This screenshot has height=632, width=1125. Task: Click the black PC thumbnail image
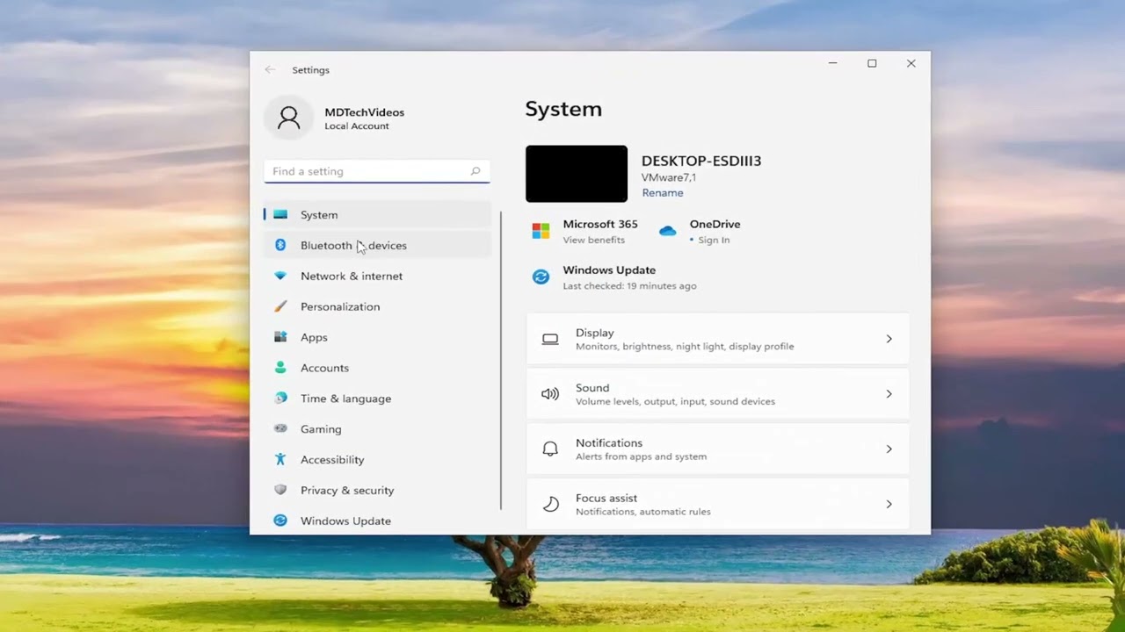(x=577, y=174)
